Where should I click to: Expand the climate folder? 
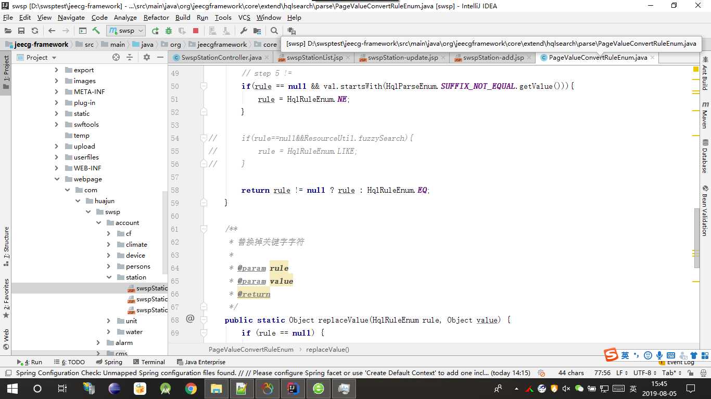click(109, 244)
